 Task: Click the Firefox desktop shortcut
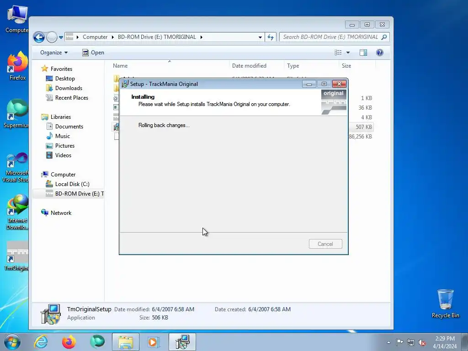tap(17, 66)
